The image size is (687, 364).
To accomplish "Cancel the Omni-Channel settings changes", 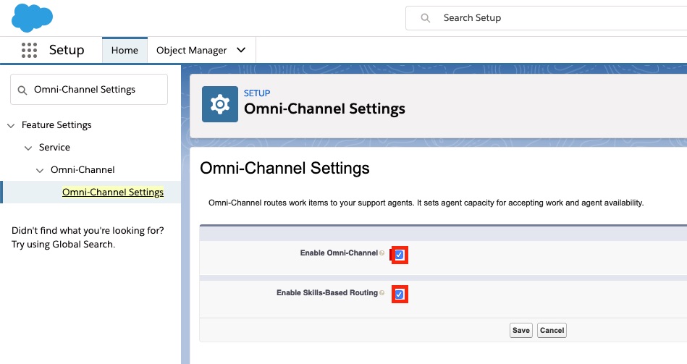I will [552, 330].
